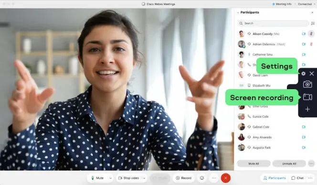Image resolution: width=317 pixels, height=185 pixels.
Task: Leave meeting with the red X button
Action: point(226,178)
